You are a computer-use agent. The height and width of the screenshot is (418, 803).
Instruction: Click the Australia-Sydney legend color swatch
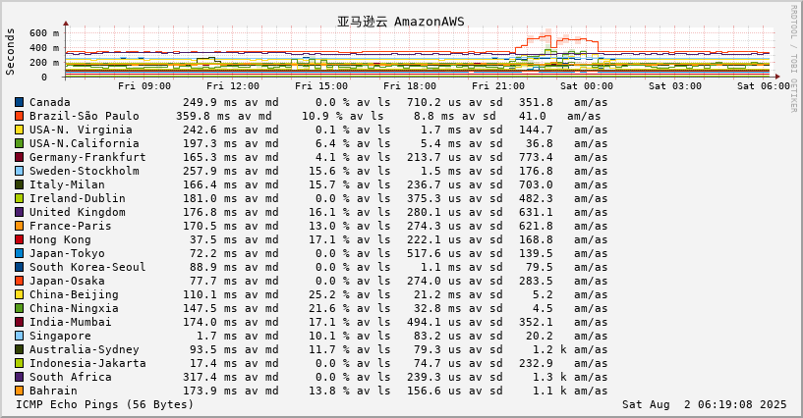click(x=20, y=349)
